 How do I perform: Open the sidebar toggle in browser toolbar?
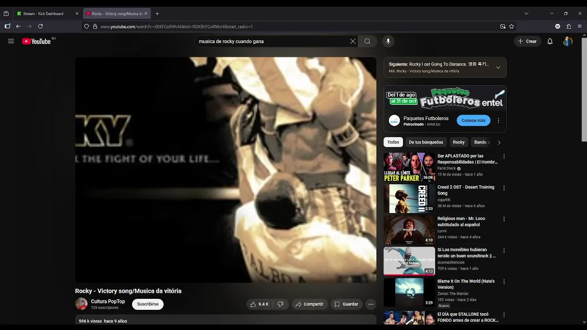pyautogui.click(x=7, y=27)
